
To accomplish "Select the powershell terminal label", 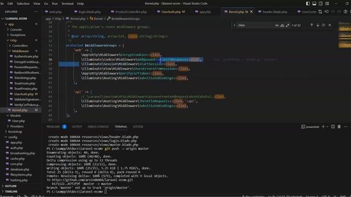I will click(310, 126).
